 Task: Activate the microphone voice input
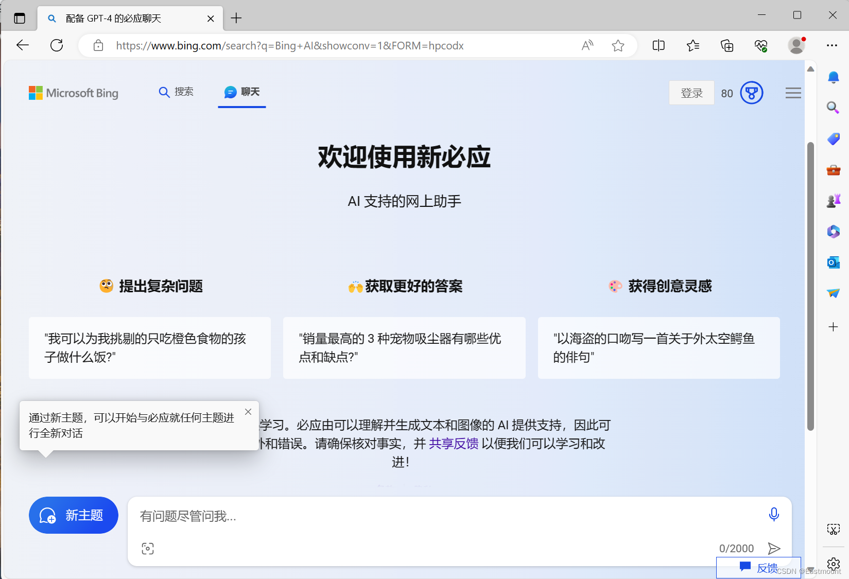click(774, 514)
